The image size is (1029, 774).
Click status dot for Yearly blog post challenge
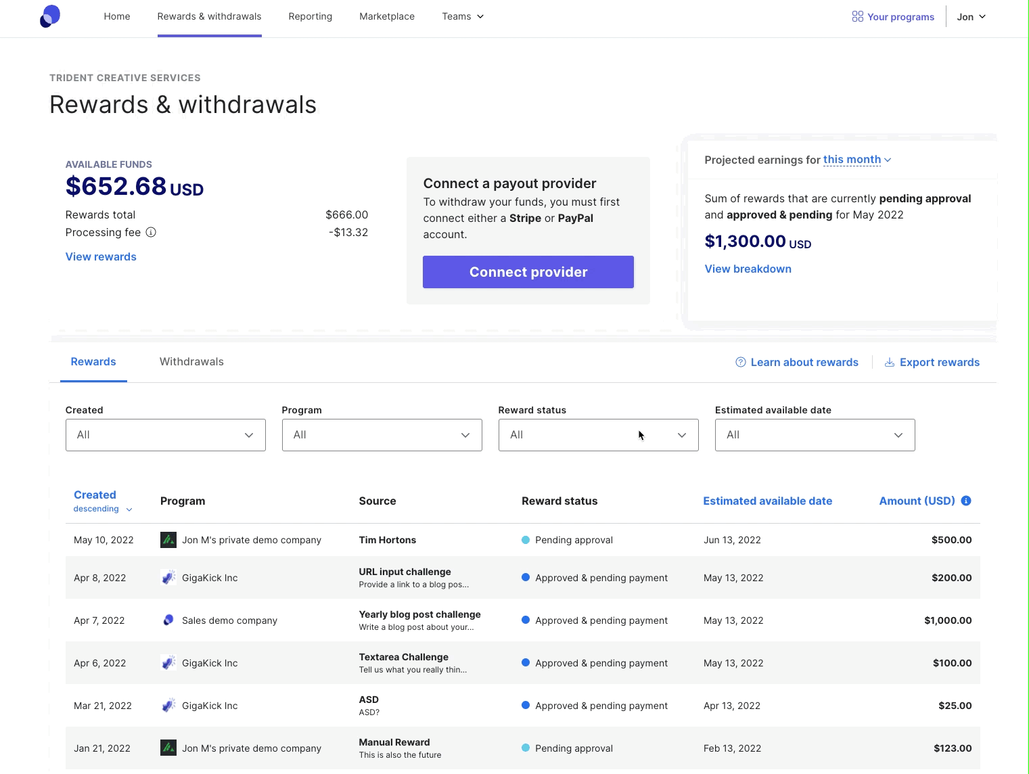526,620
